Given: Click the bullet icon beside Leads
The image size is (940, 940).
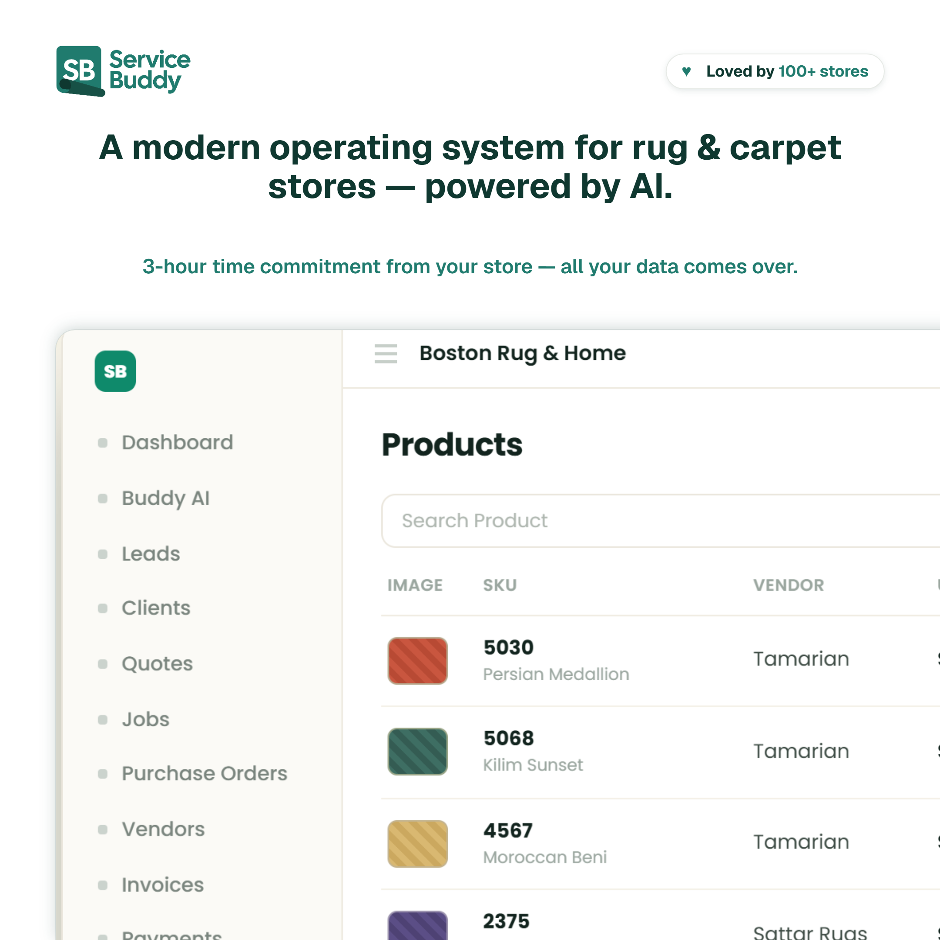Looking at the screenshot, I should [x=103, y=554].
